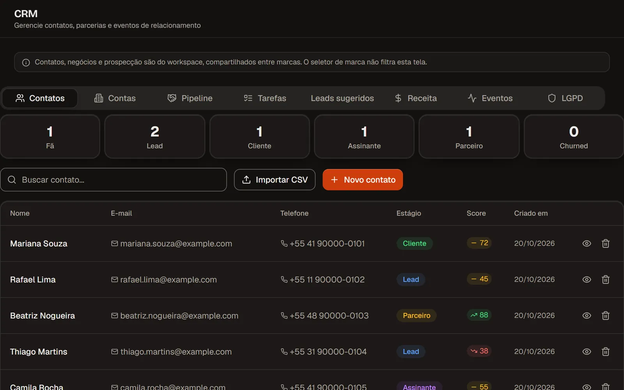The width and height of the screenshot is (624, 390).
Task: Click email rafael.lima@example.com
Action: point(168,280)
